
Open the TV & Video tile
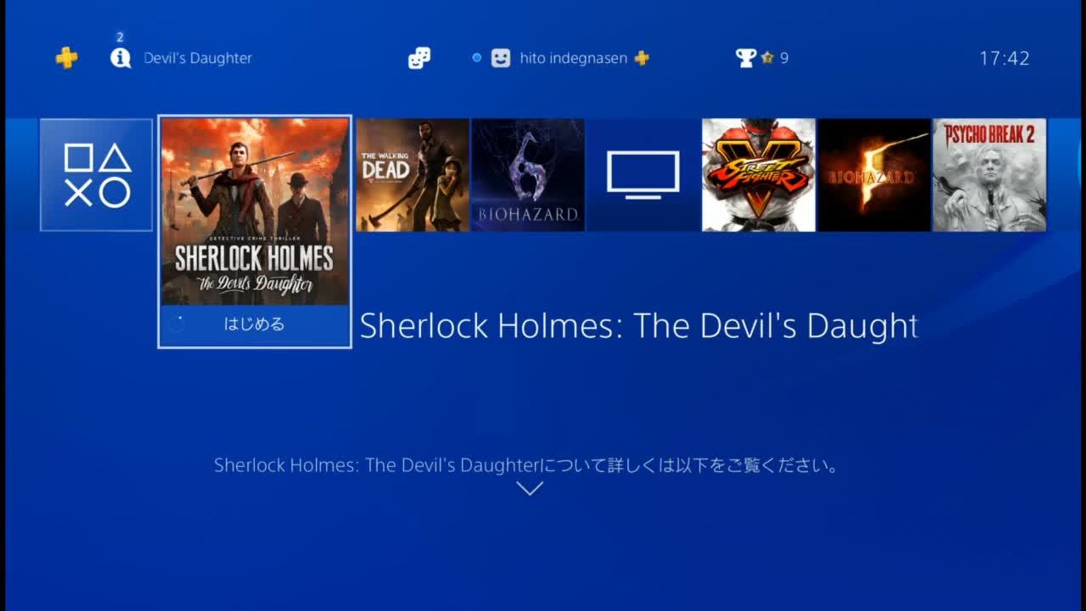point(643,175)
